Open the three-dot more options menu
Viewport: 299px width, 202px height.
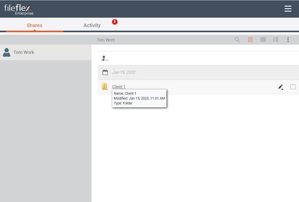pos(288,40)
